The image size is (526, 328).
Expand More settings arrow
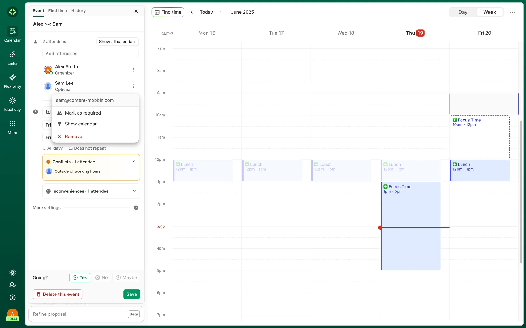(x=136, y=208)
